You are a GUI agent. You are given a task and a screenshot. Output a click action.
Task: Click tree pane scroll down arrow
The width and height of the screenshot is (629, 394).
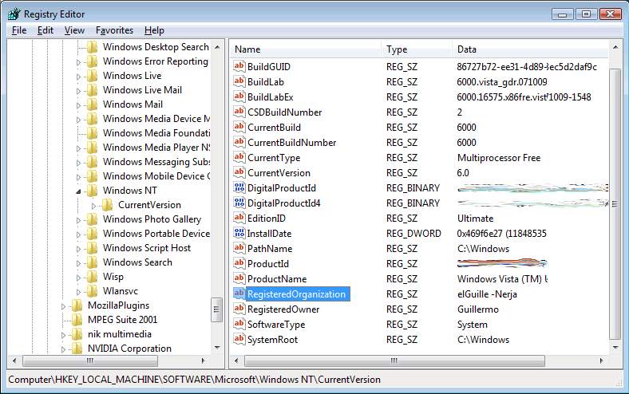coord(217,348)
